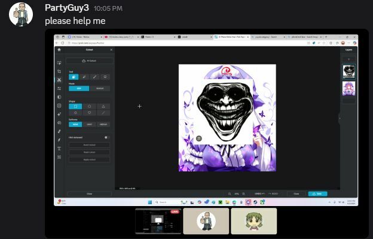Select the lightning bolt tool in sidebar
The height and width of the screenshot is (239, 373).
[x=59, y=140]
